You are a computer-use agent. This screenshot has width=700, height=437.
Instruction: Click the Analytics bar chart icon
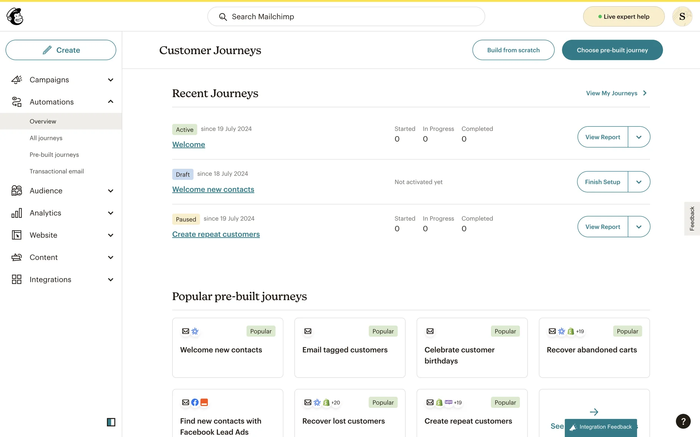(x=17, y=213)
